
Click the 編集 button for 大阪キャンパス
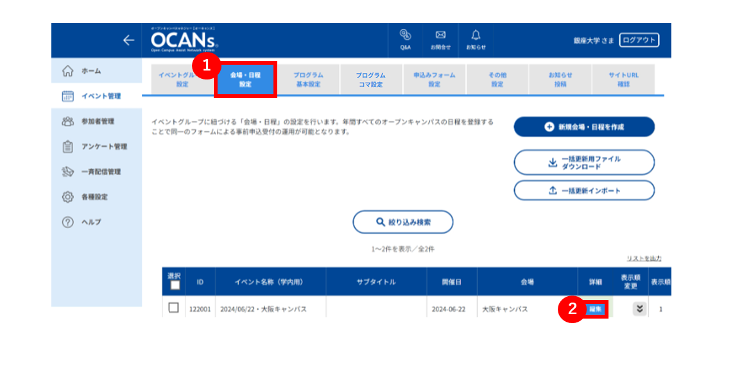[595, 309]
